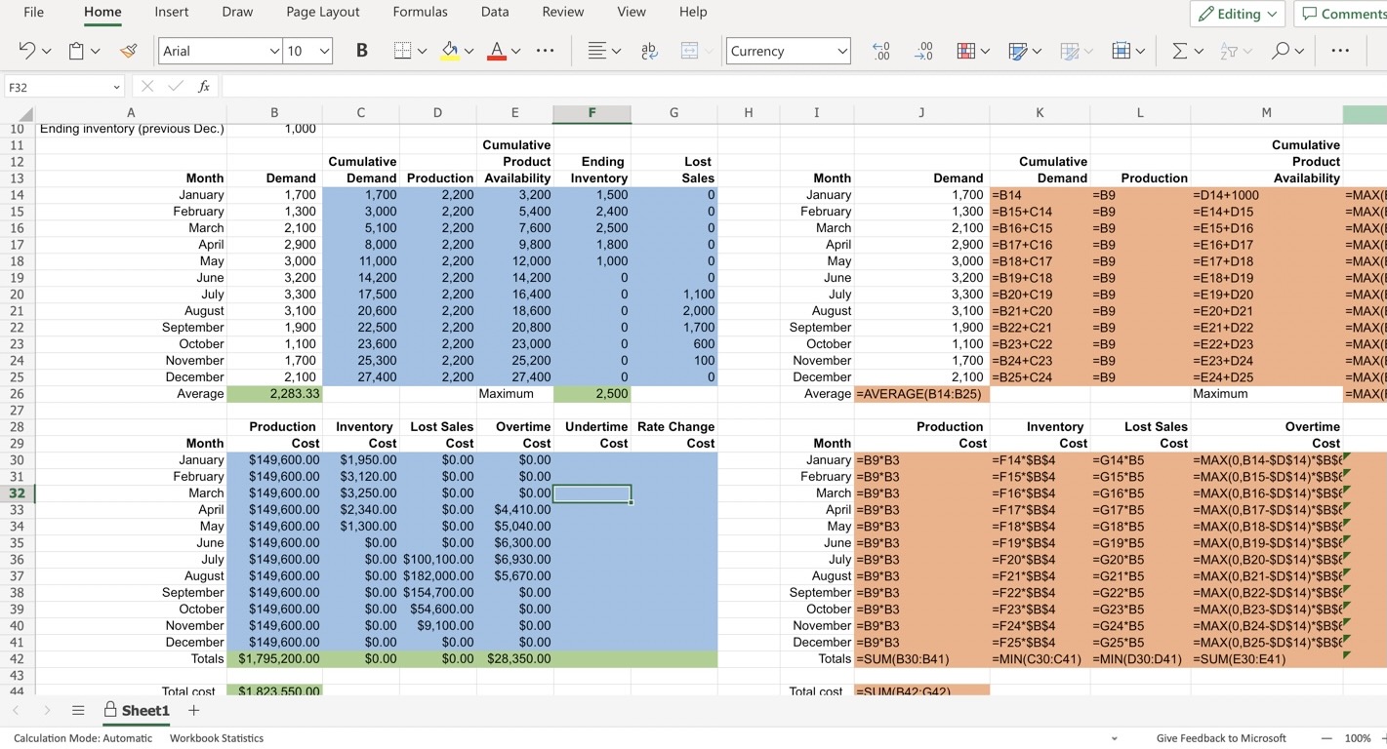This screenshot has height=749, width=1387.
Task: Apply bold formatting to the selection
Action: tap(361, 51)
